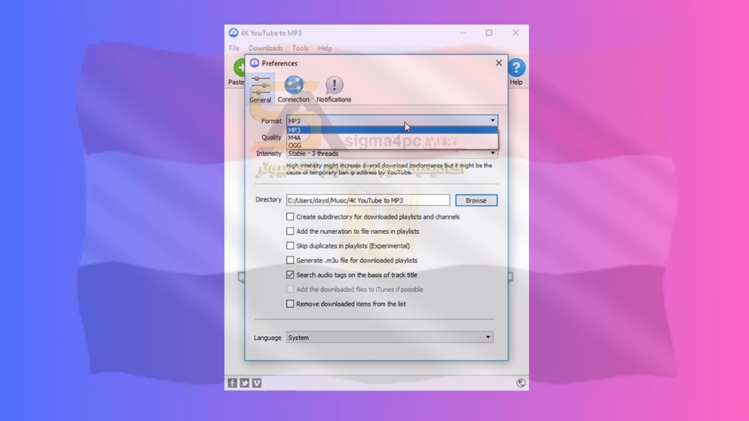Switch to the Connection preferences tab

coord(293,89)
